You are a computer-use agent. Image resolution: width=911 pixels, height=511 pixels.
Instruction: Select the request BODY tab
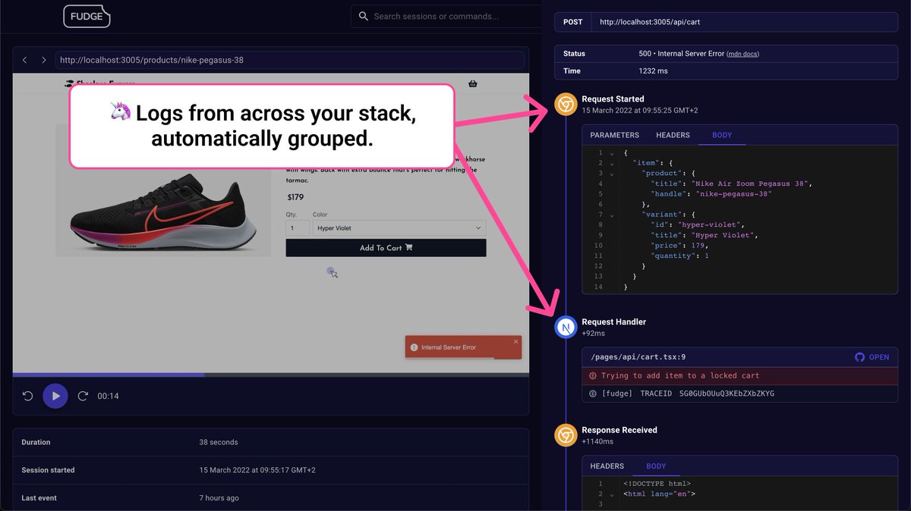pyautogui.click(x=722, y=135)
